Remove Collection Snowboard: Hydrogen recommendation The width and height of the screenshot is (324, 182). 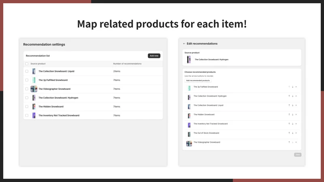296,96
